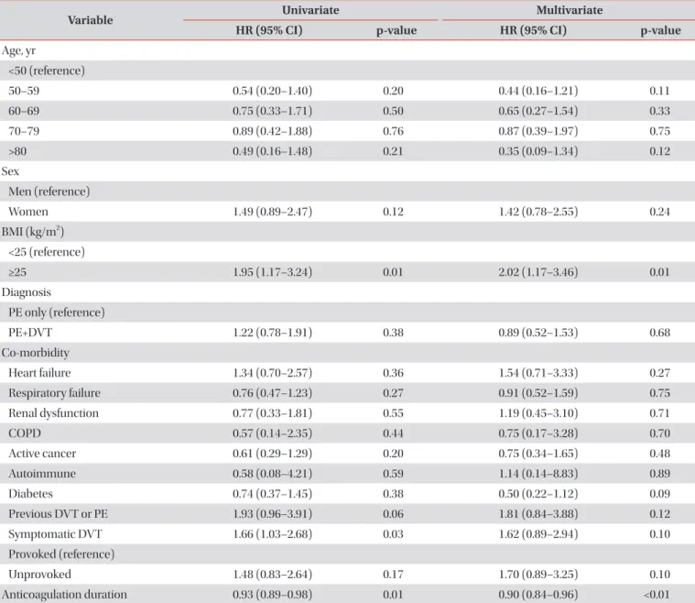695x603 pixels.
Task: Click the 'Women' row label
Action: [28, 212]
